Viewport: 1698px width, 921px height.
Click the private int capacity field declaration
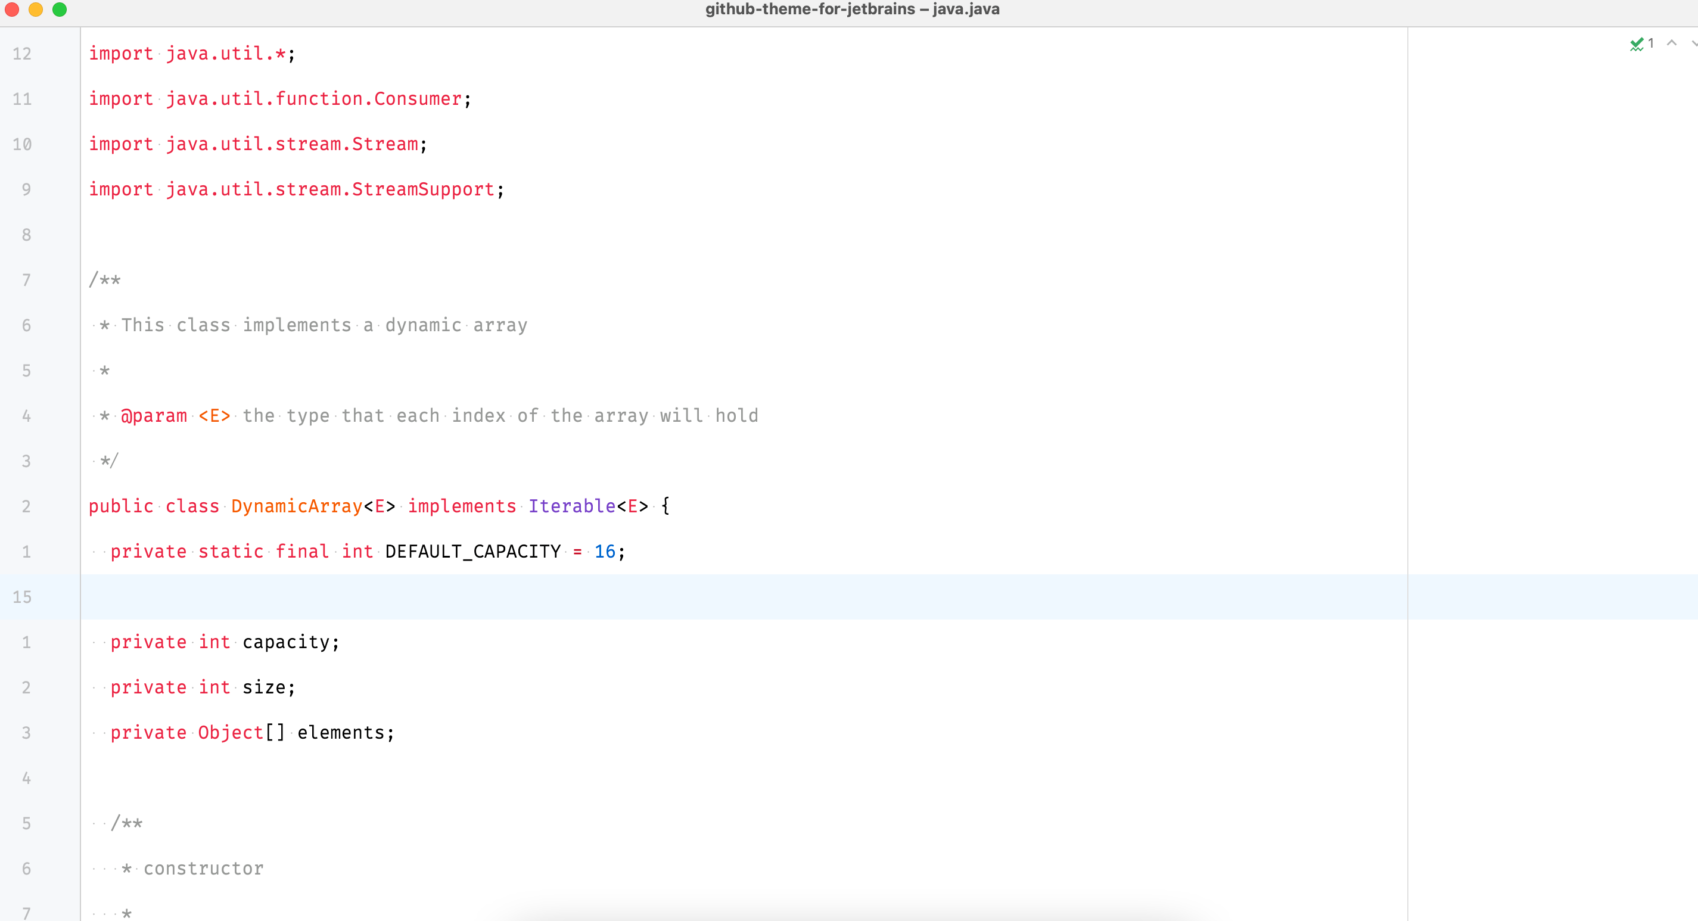click(224, 642)
